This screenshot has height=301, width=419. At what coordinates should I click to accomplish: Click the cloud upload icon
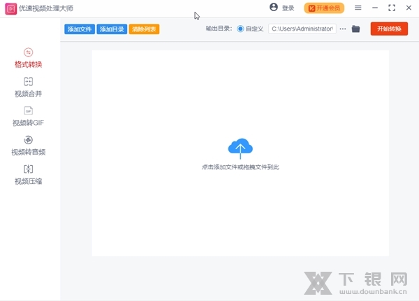(240, 148)
